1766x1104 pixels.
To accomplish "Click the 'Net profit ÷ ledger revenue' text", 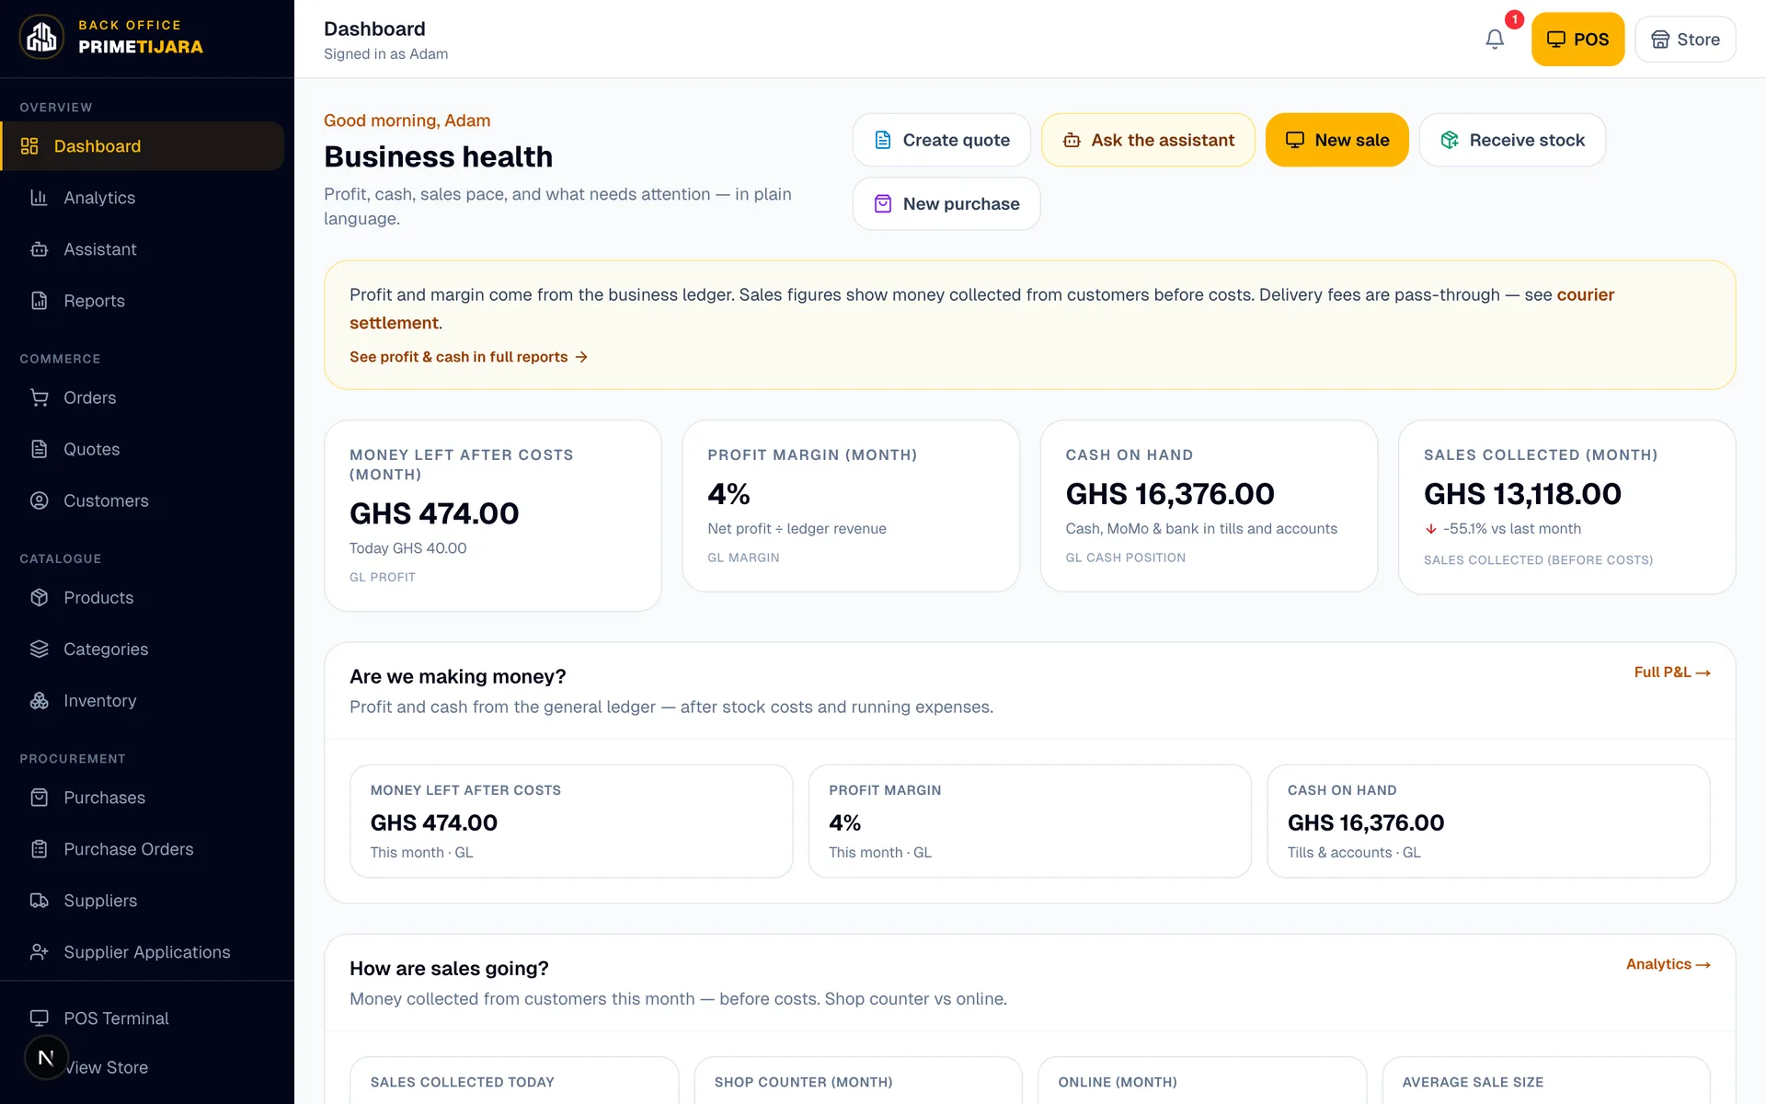I will coord(797,529).
